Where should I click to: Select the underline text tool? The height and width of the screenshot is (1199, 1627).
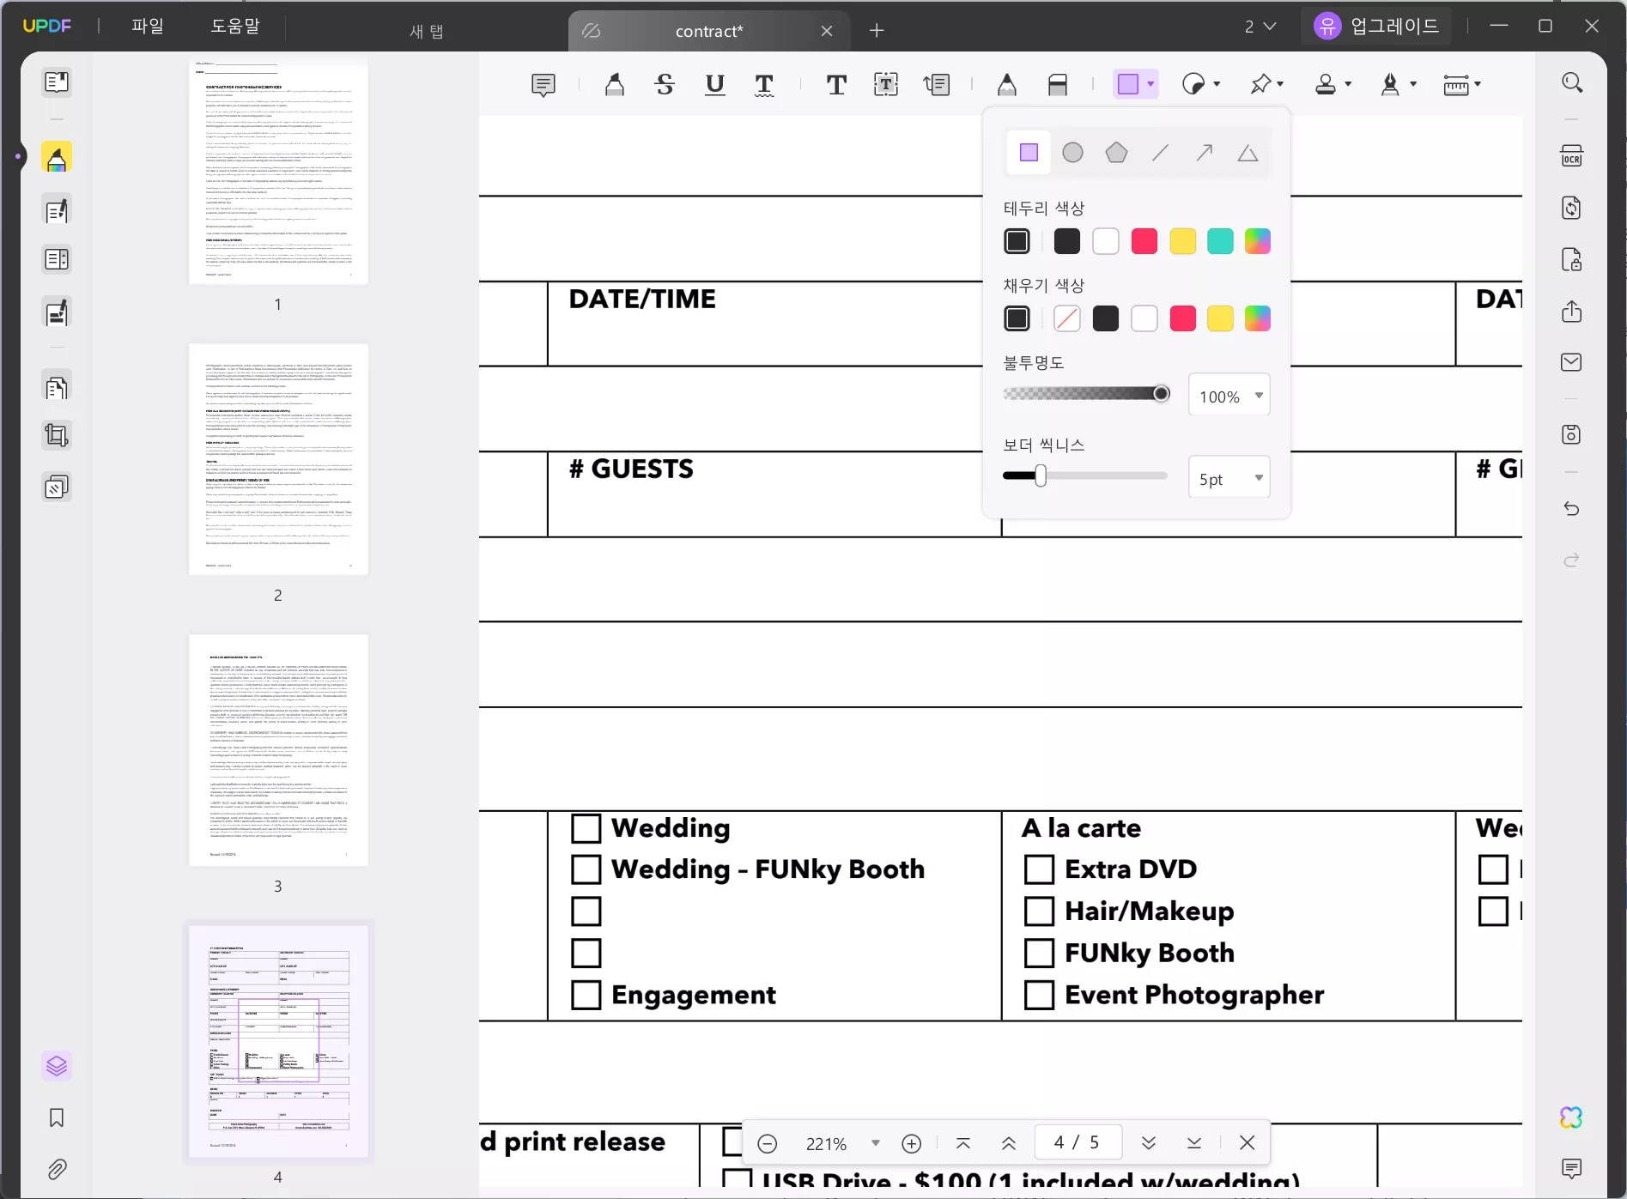click(x=714, y=84)
